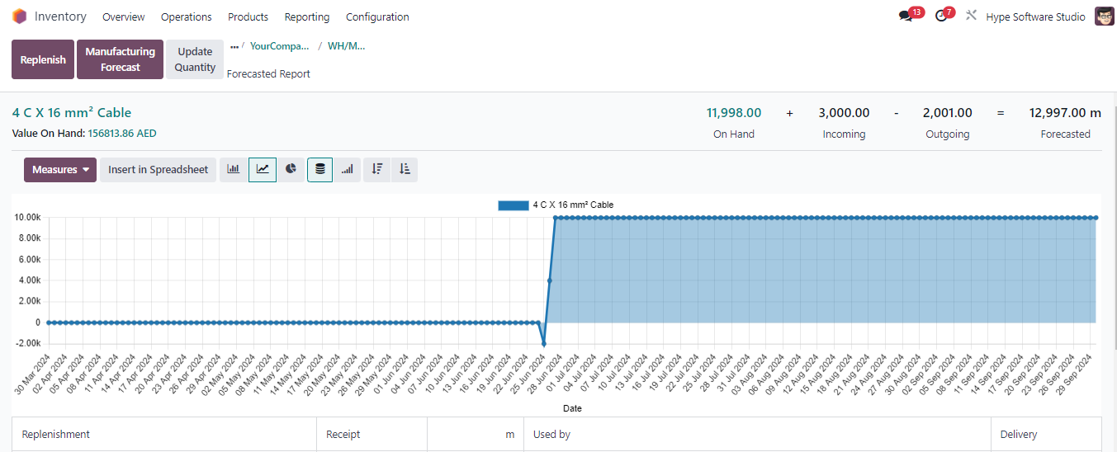Viewport: 1117px width, 452px height.
Task: Open the Measures dropdown
Action: [x=60, y=170]
